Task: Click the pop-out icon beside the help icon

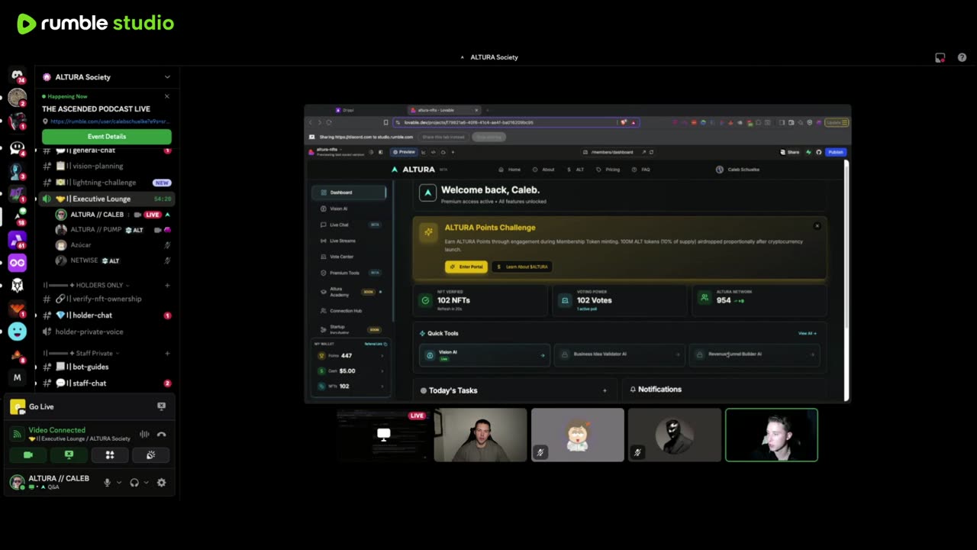Action: [x=940, y=57]
